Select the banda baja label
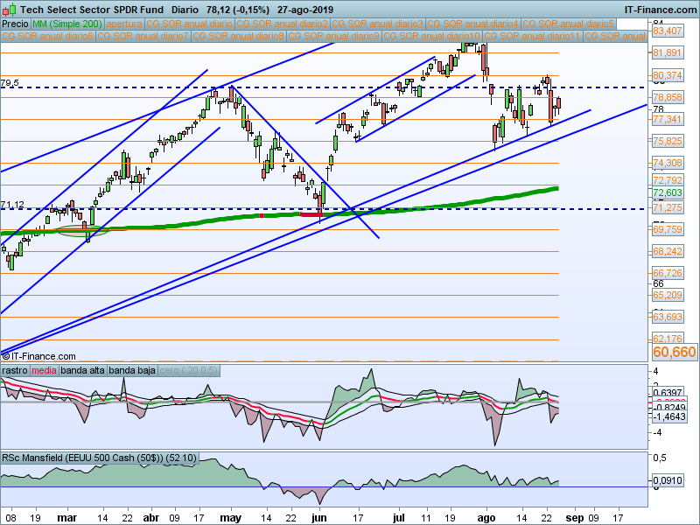This screenshot has width=700, height=525. [132, 370]
